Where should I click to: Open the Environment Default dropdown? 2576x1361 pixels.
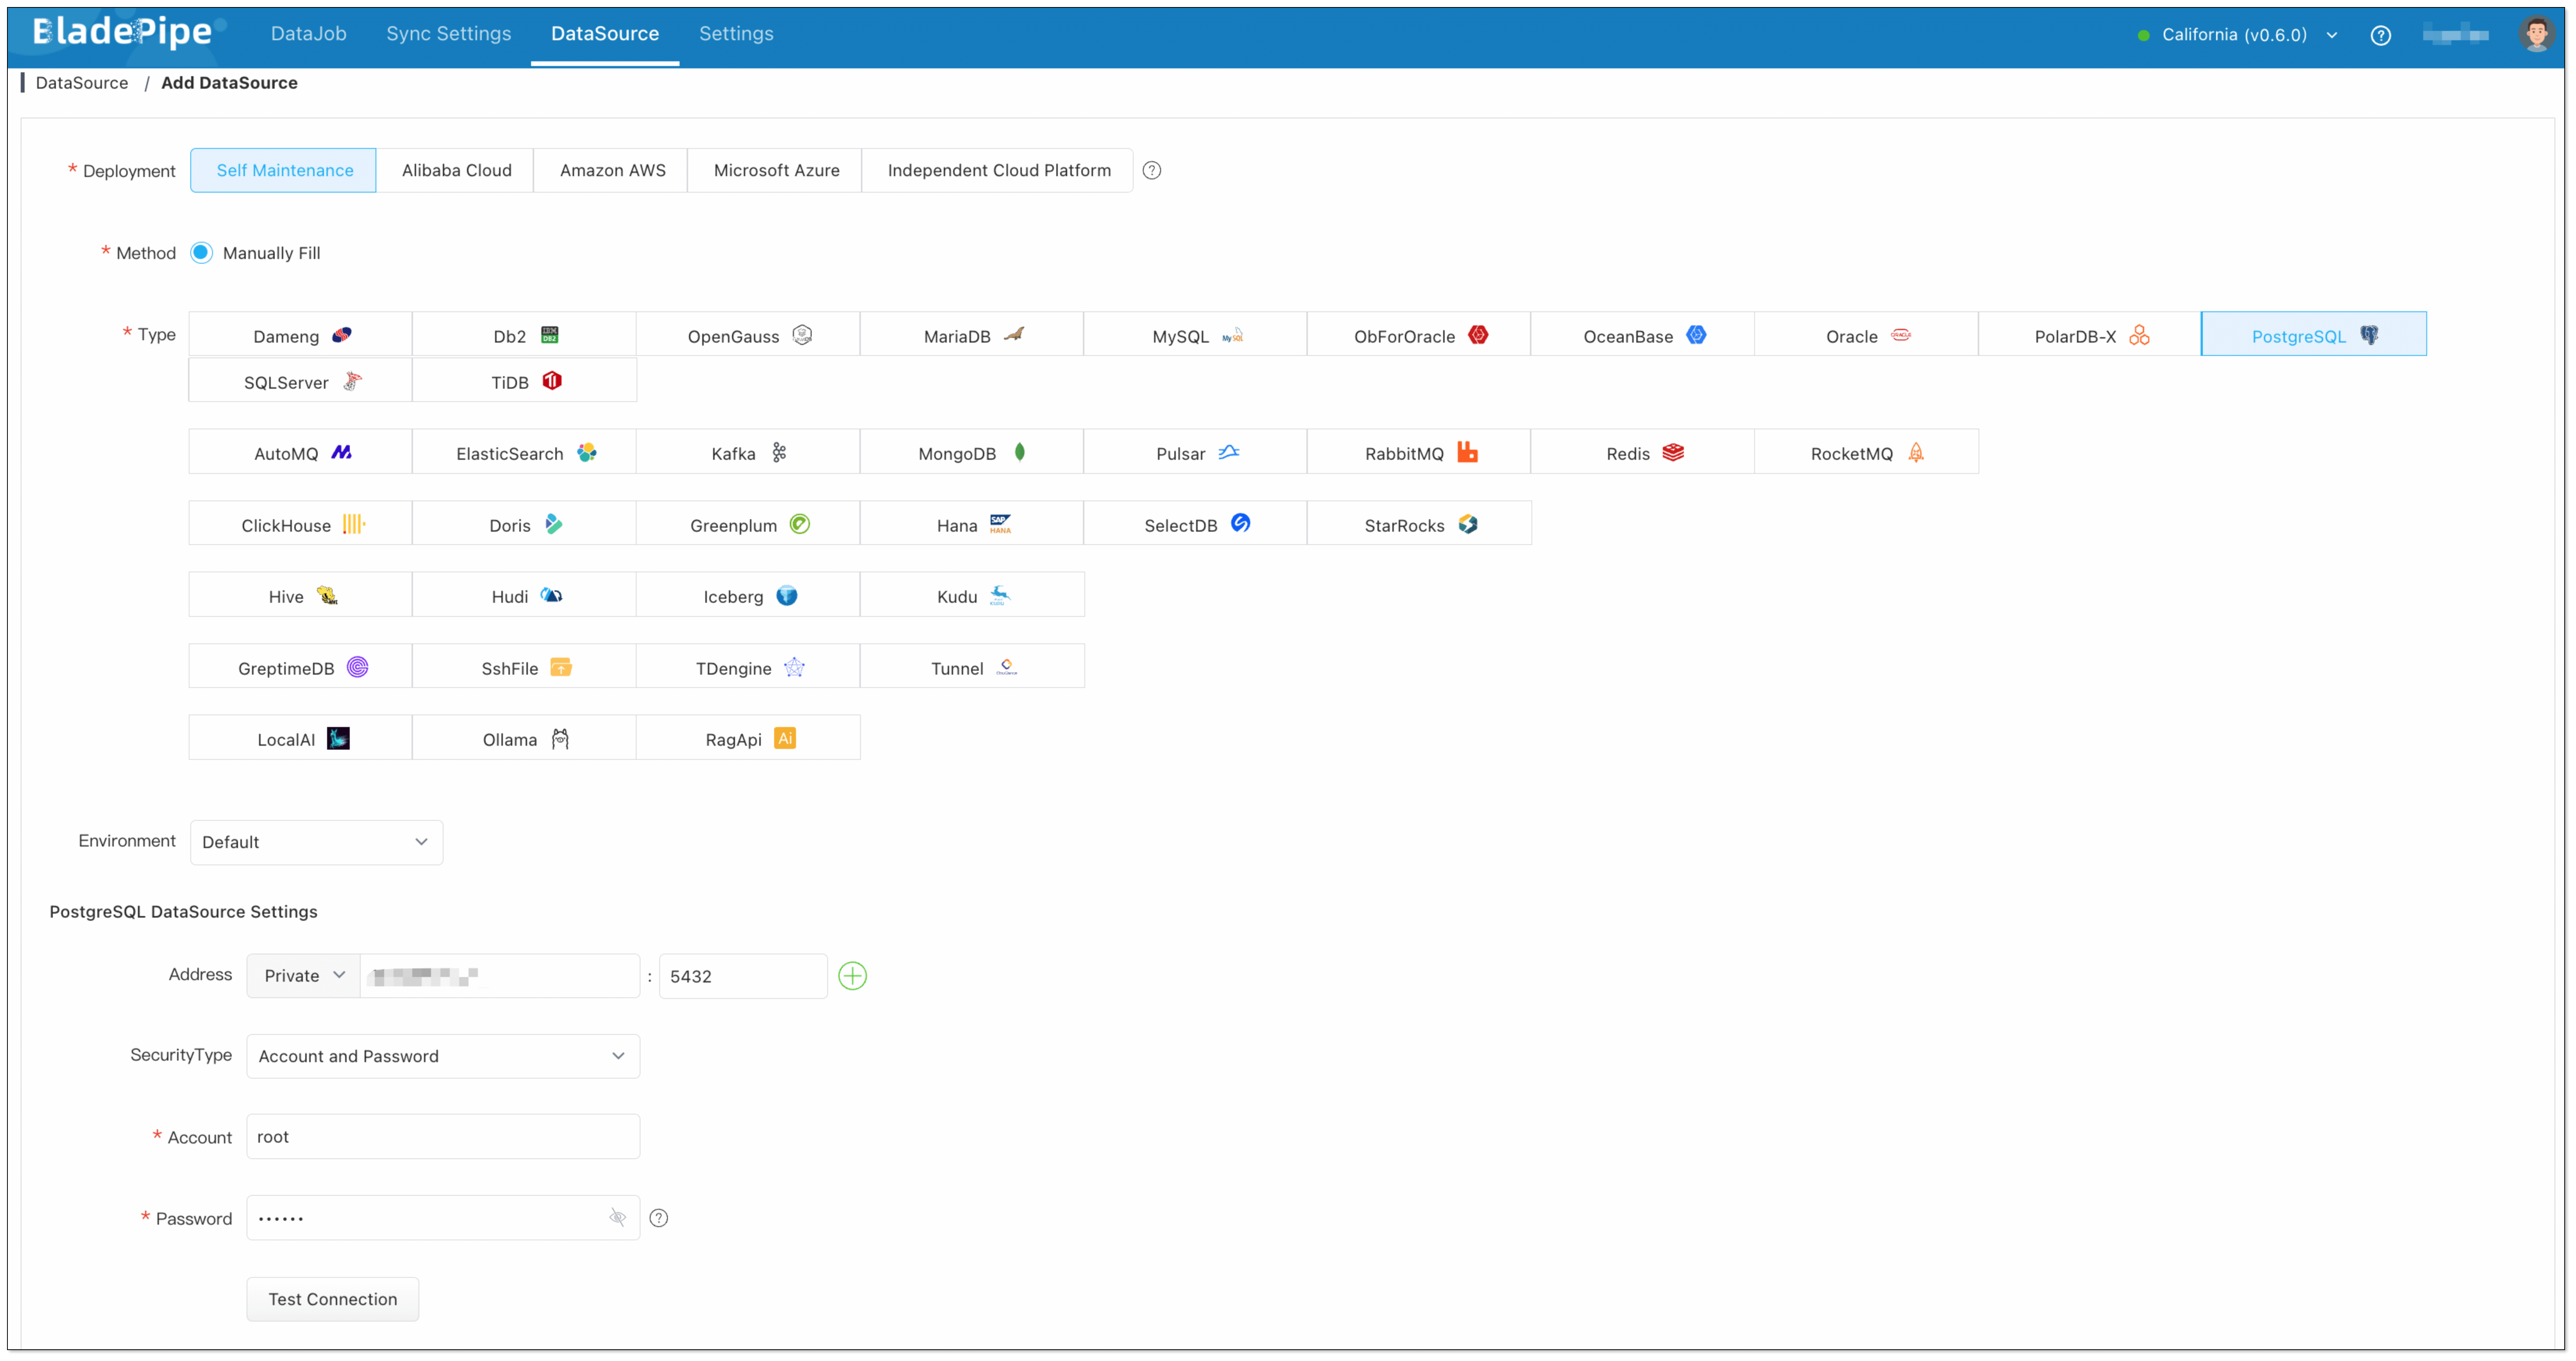(x=316, y=842)
